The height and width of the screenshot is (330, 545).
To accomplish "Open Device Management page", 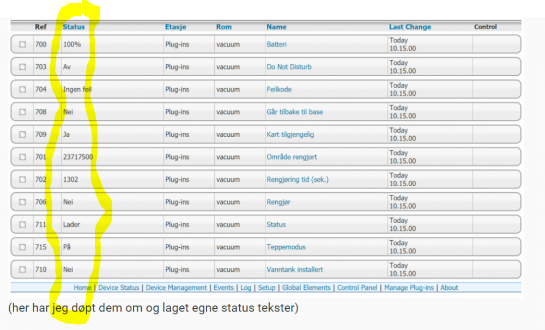I will pos(176,288).
